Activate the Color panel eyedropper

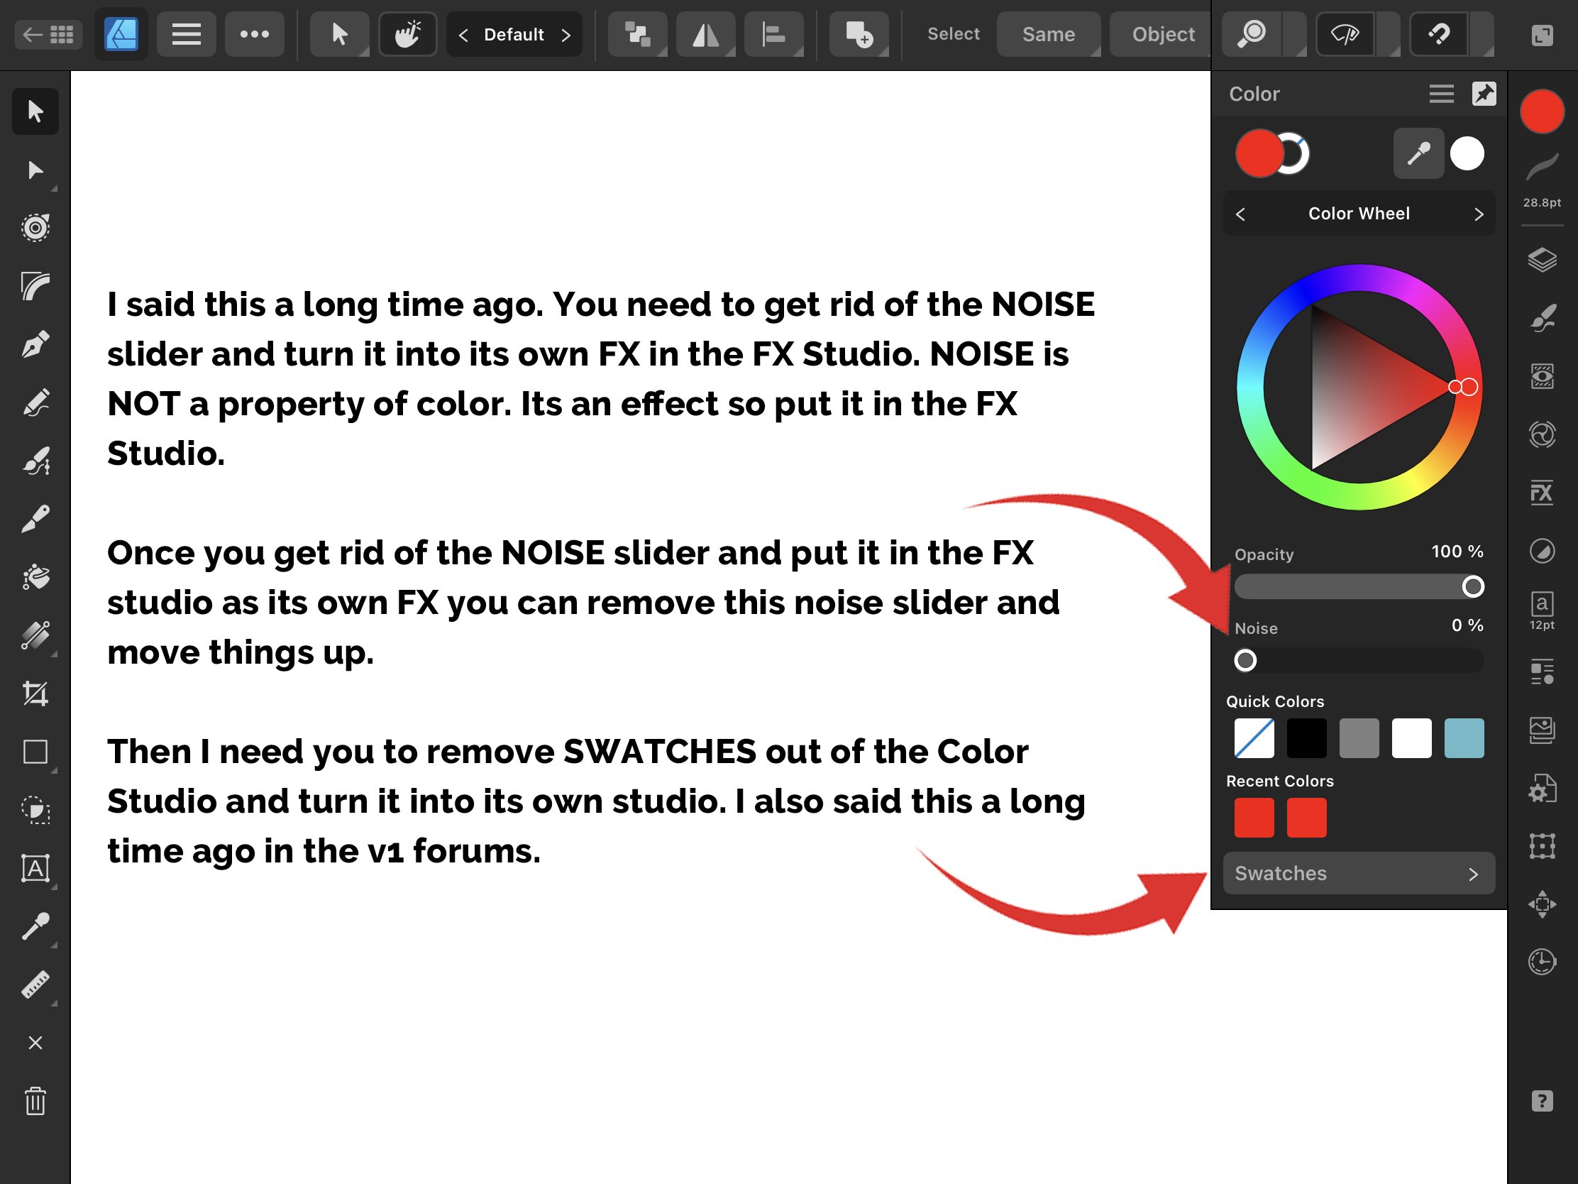coord(1418,153)
